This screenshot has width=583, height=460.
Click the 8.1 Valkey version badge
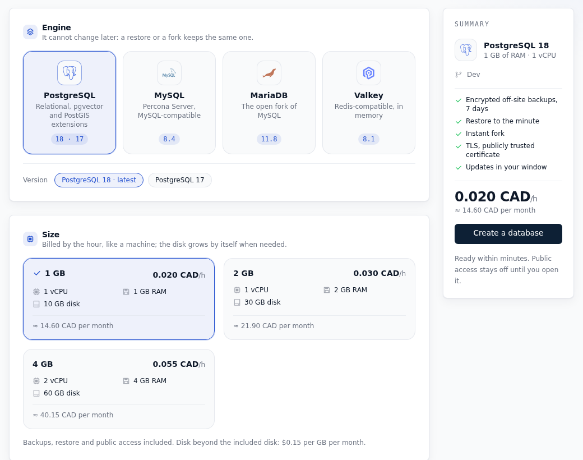click(368, 139)
